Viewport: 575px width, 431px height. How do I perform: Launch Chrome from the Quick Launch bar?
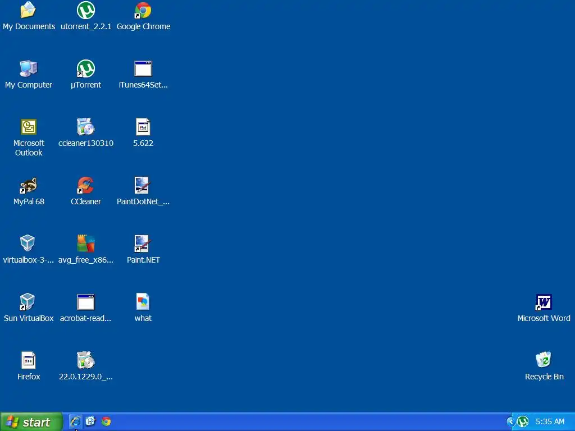coord(106,421)
